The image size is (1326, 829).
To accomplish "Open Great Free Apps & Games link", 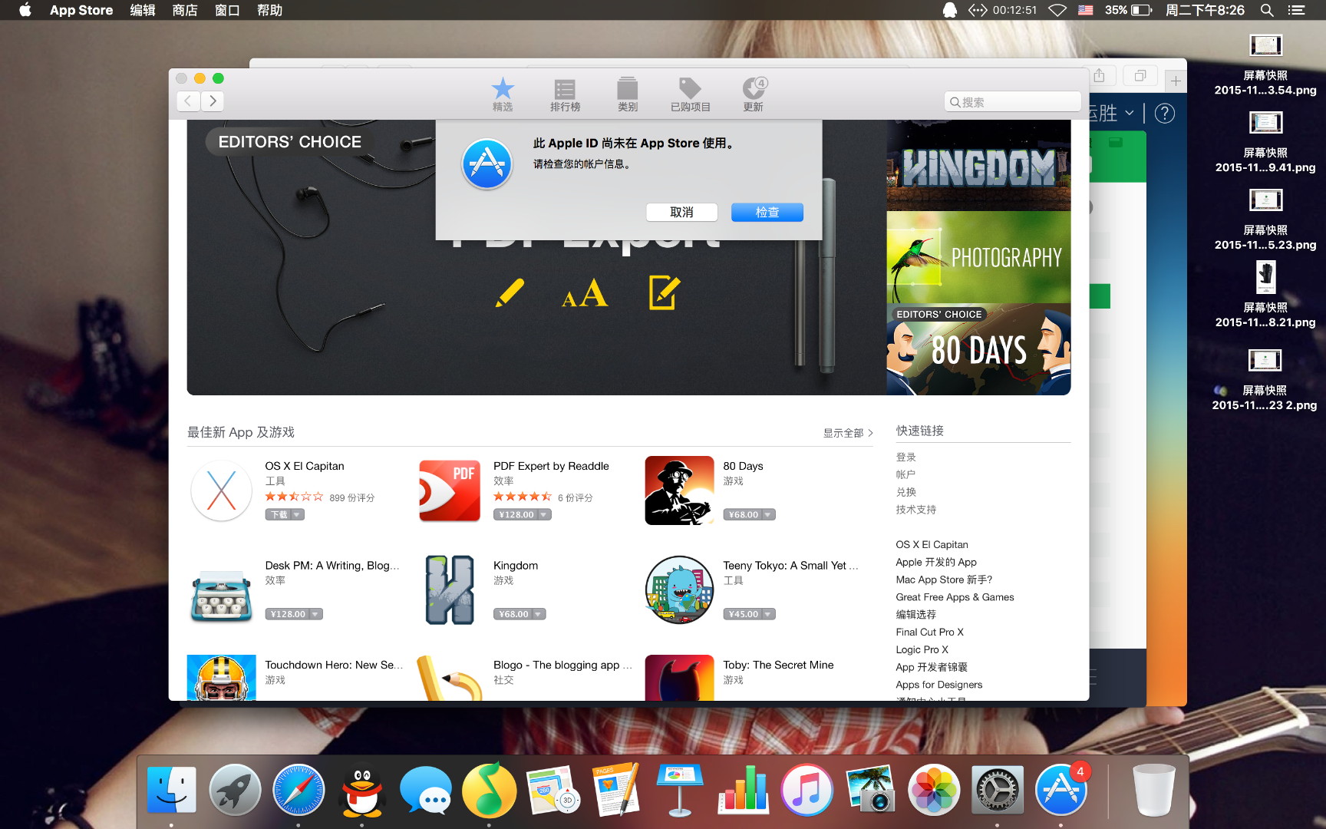I will pos(955,597).
